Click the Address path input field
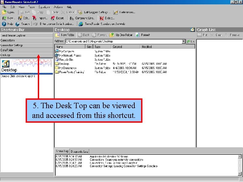 tap(124, 41)
